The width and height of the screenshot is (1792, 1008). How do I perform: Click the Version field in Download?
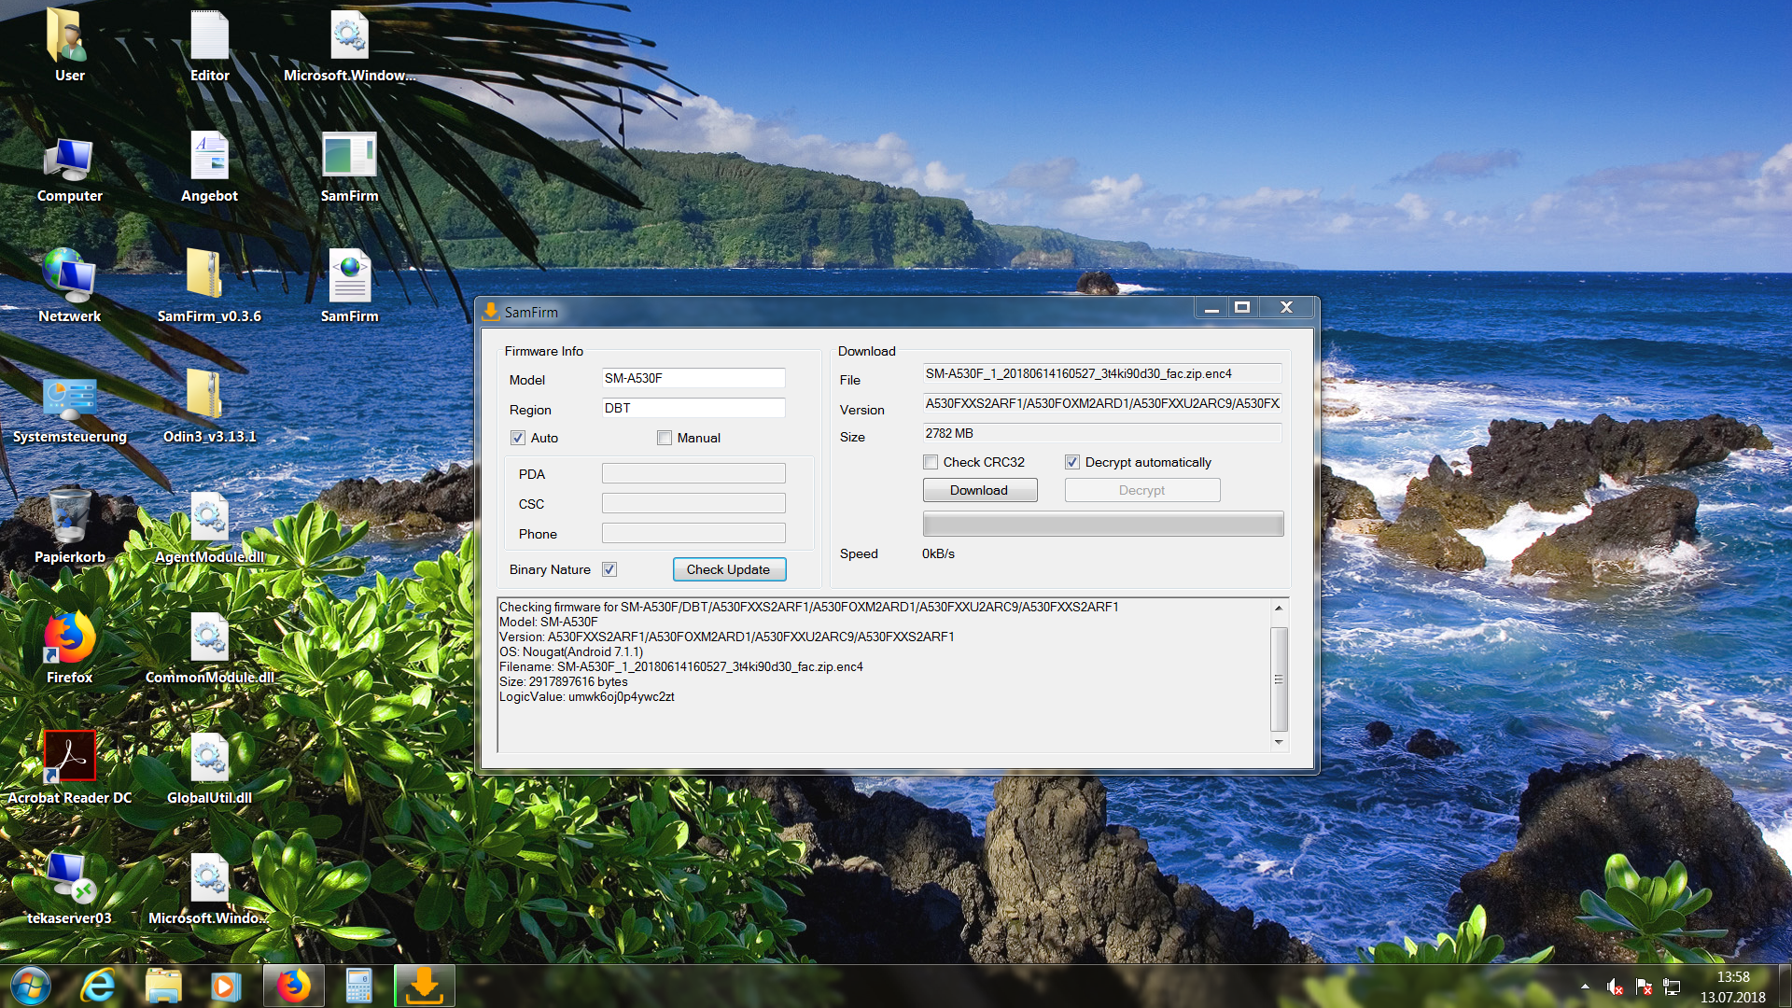(1102, 403)
